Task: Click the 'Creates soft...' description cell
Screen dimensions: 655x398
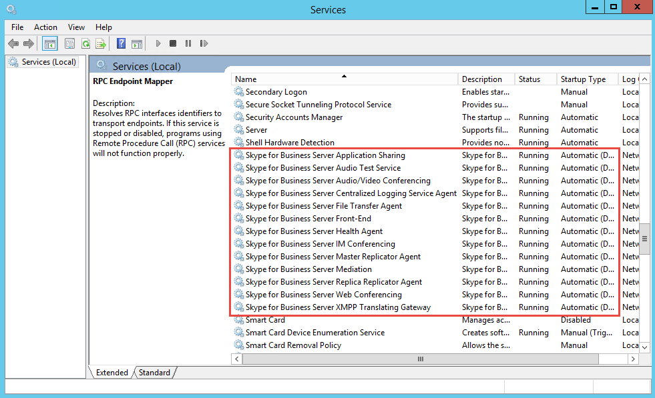Action: click(486, 333)
